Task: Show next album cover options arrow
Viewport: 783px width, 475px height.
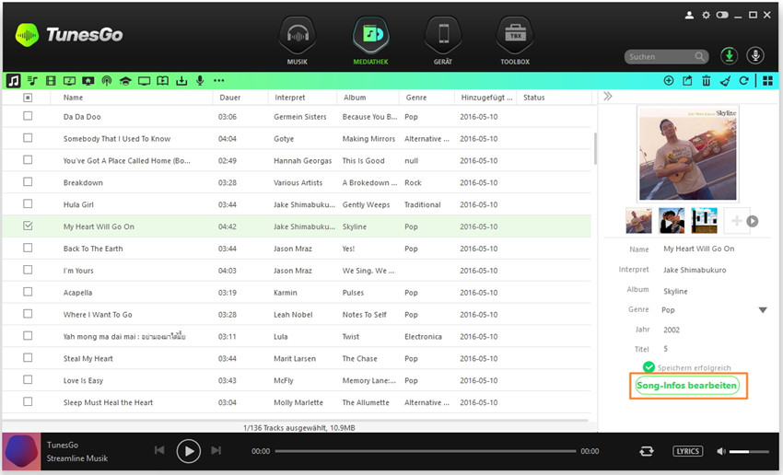Action: 753,221
